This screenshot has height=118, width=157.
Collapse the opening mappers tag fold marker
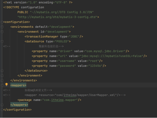tap(2, 85)
